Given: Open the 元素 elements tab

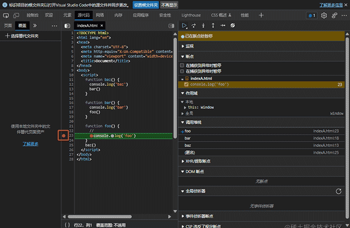Looking at the screenshot, I should click(x=67, y=16).
